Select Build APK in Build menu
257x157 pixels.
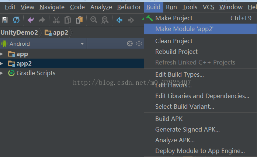click(200, 119)
